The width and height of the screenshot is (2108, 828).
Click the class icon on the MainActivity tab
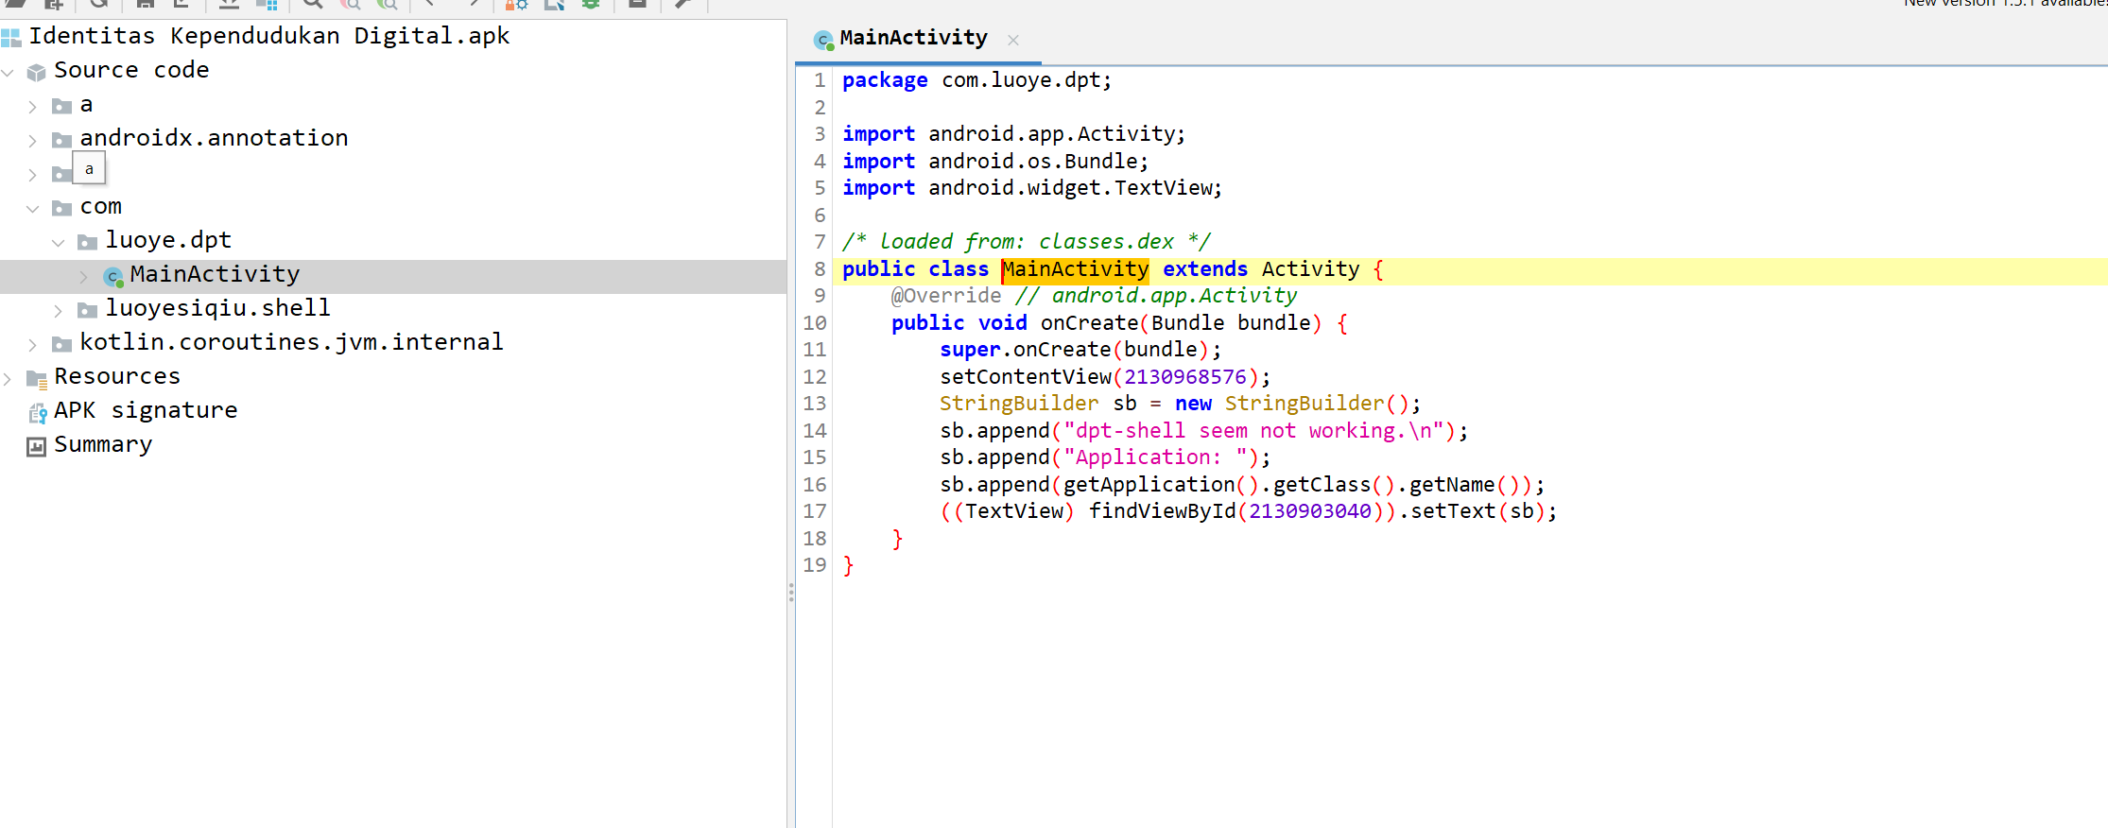click(823, 40)
